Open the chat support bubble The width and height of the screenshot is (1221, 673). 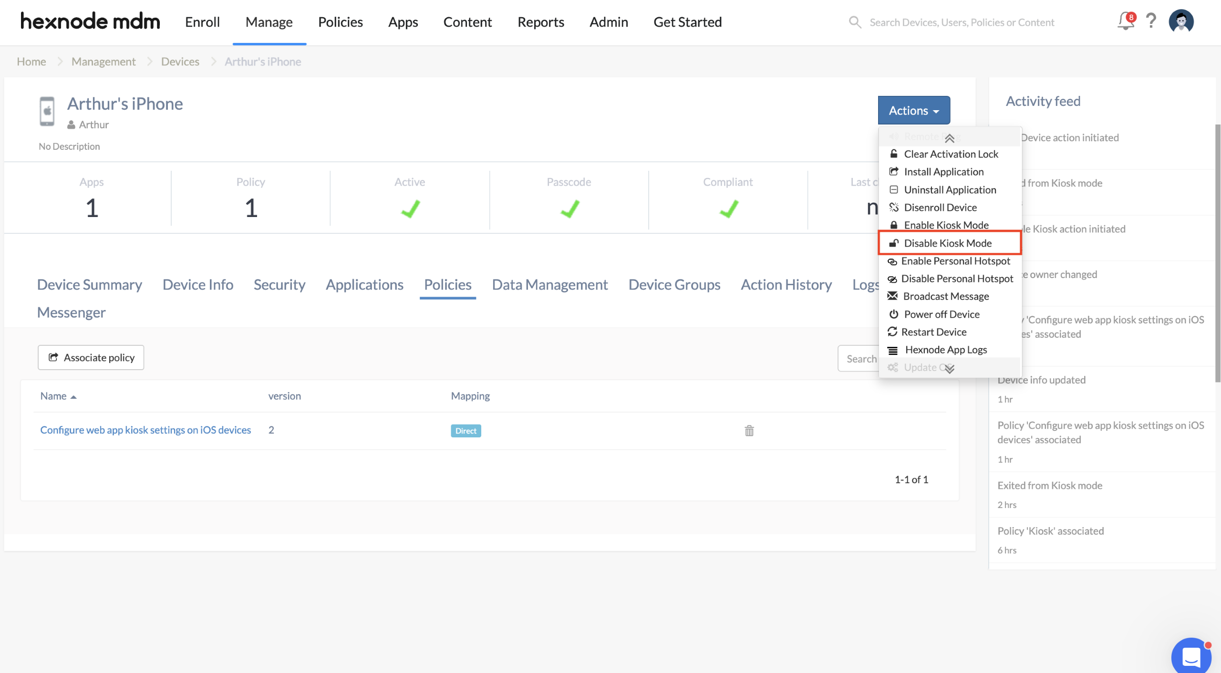click(1191, 657)
